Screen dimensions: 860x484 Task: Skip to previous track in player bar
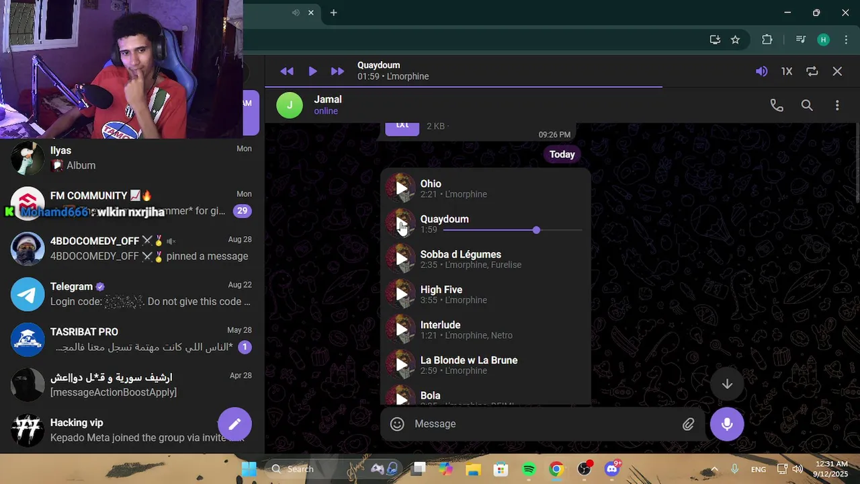point(287,71)
